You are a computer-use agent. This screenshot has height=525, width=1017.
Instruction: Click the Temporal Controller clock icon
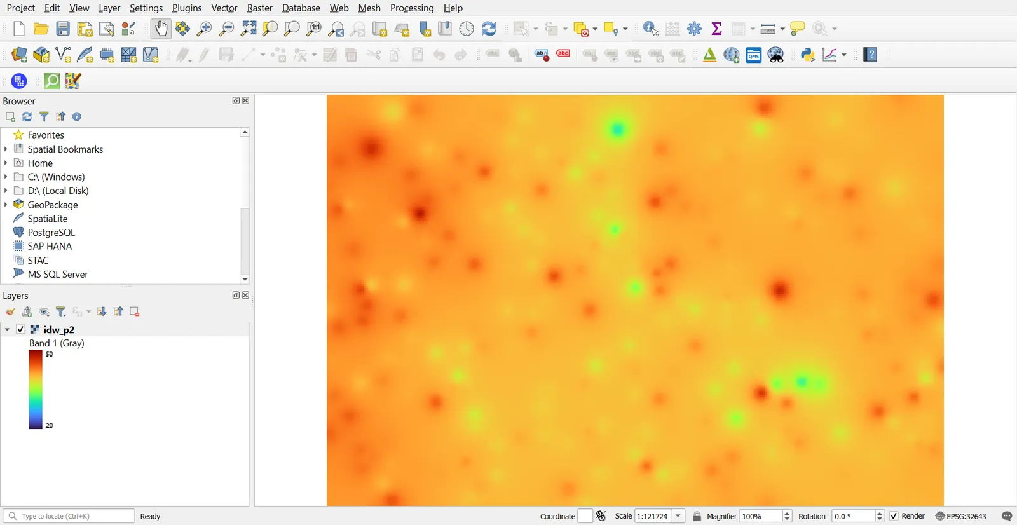click(x=467, y=29)
